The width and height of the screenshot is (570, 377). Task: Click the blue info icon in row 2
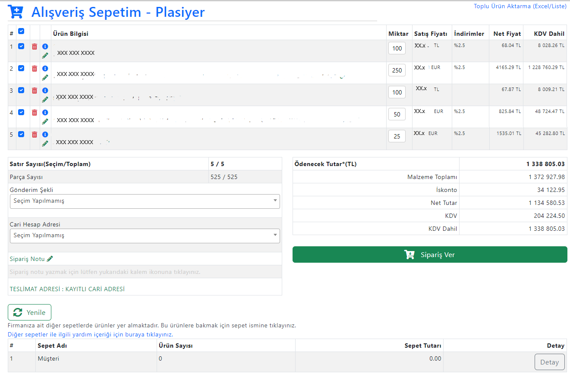pos(45,69)
